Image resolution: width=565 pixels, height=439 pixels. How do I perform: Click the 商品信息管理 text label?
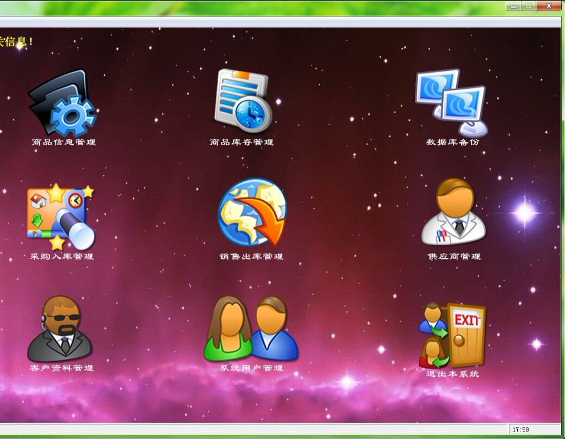tap(64, 142)
